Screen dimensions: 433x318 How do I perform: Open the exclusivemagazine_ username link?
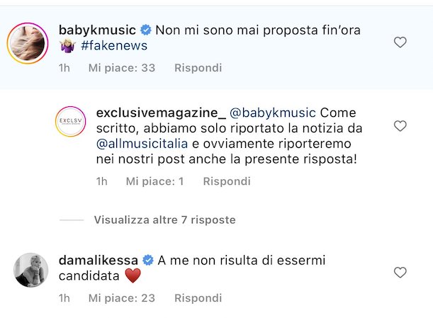tap(160, 113)
